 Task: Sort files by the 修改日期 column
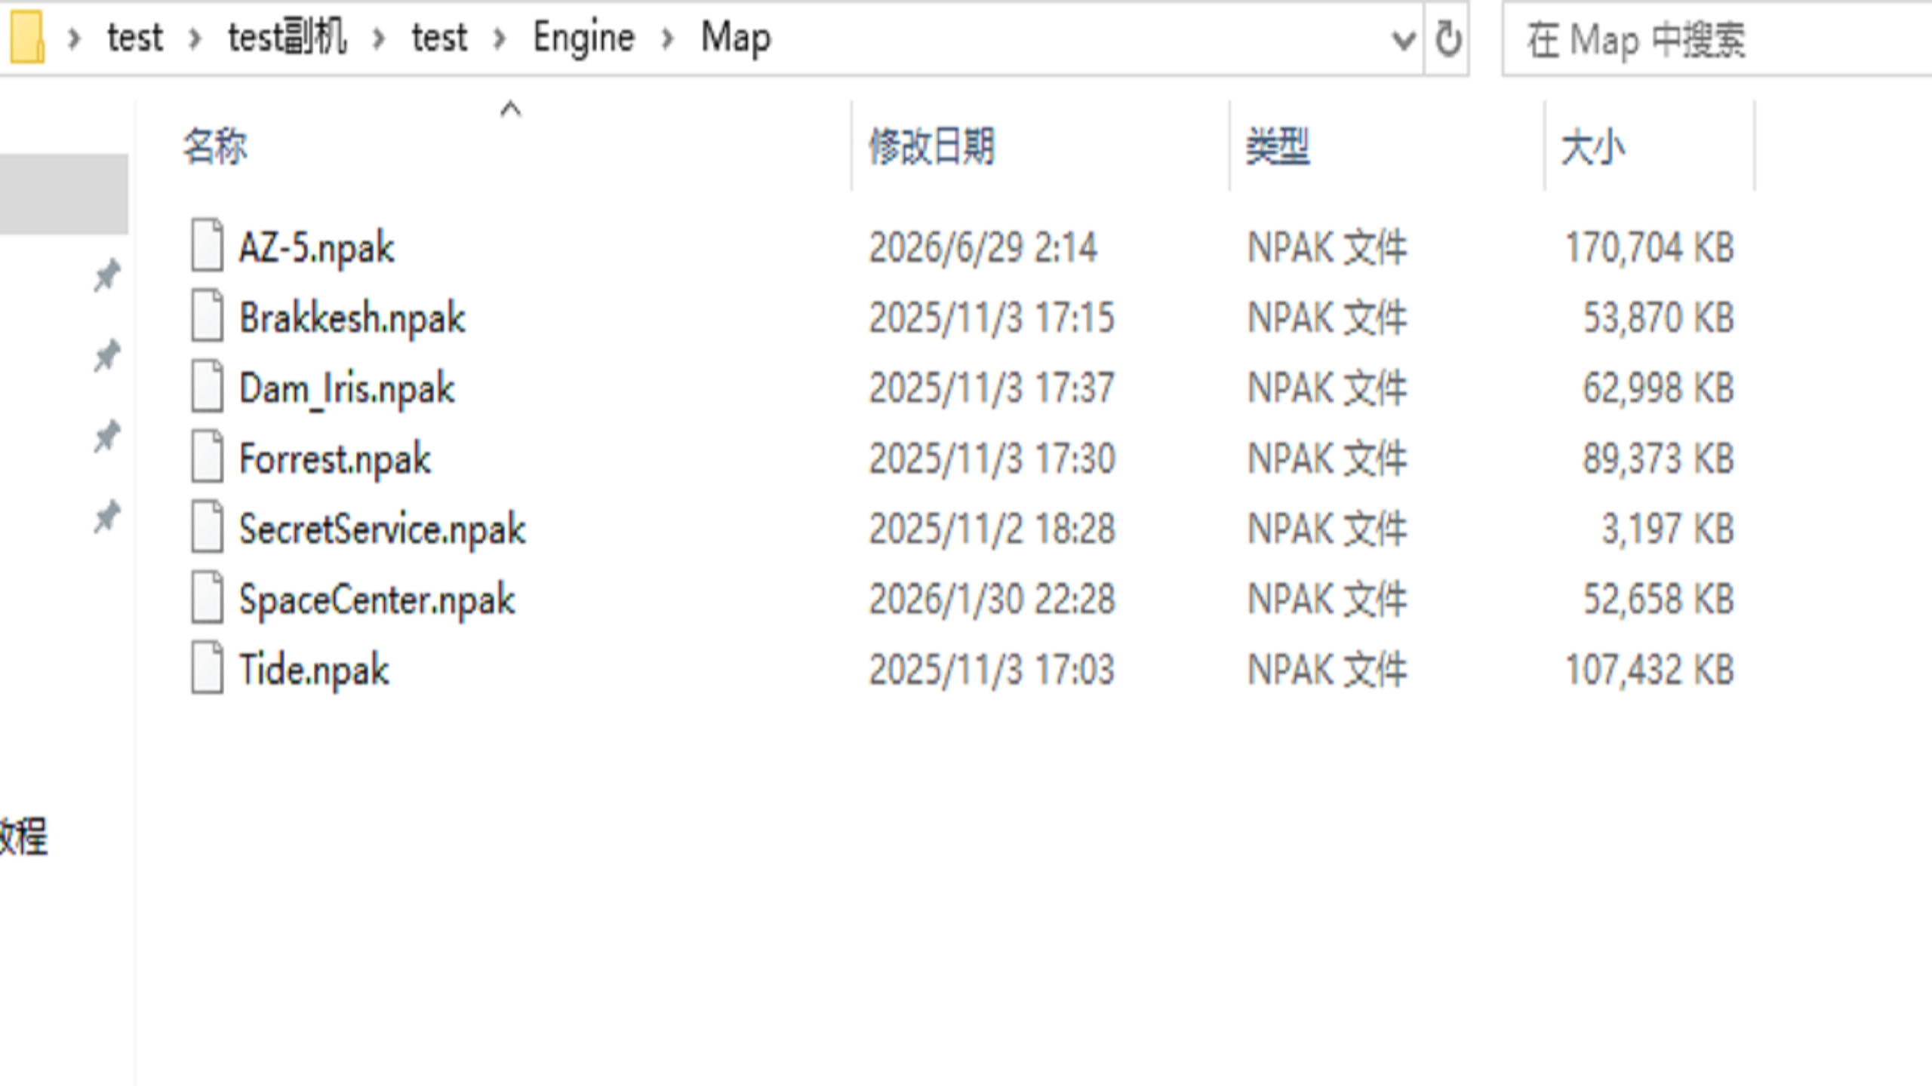pyautogui.click(x=932, y=146)
